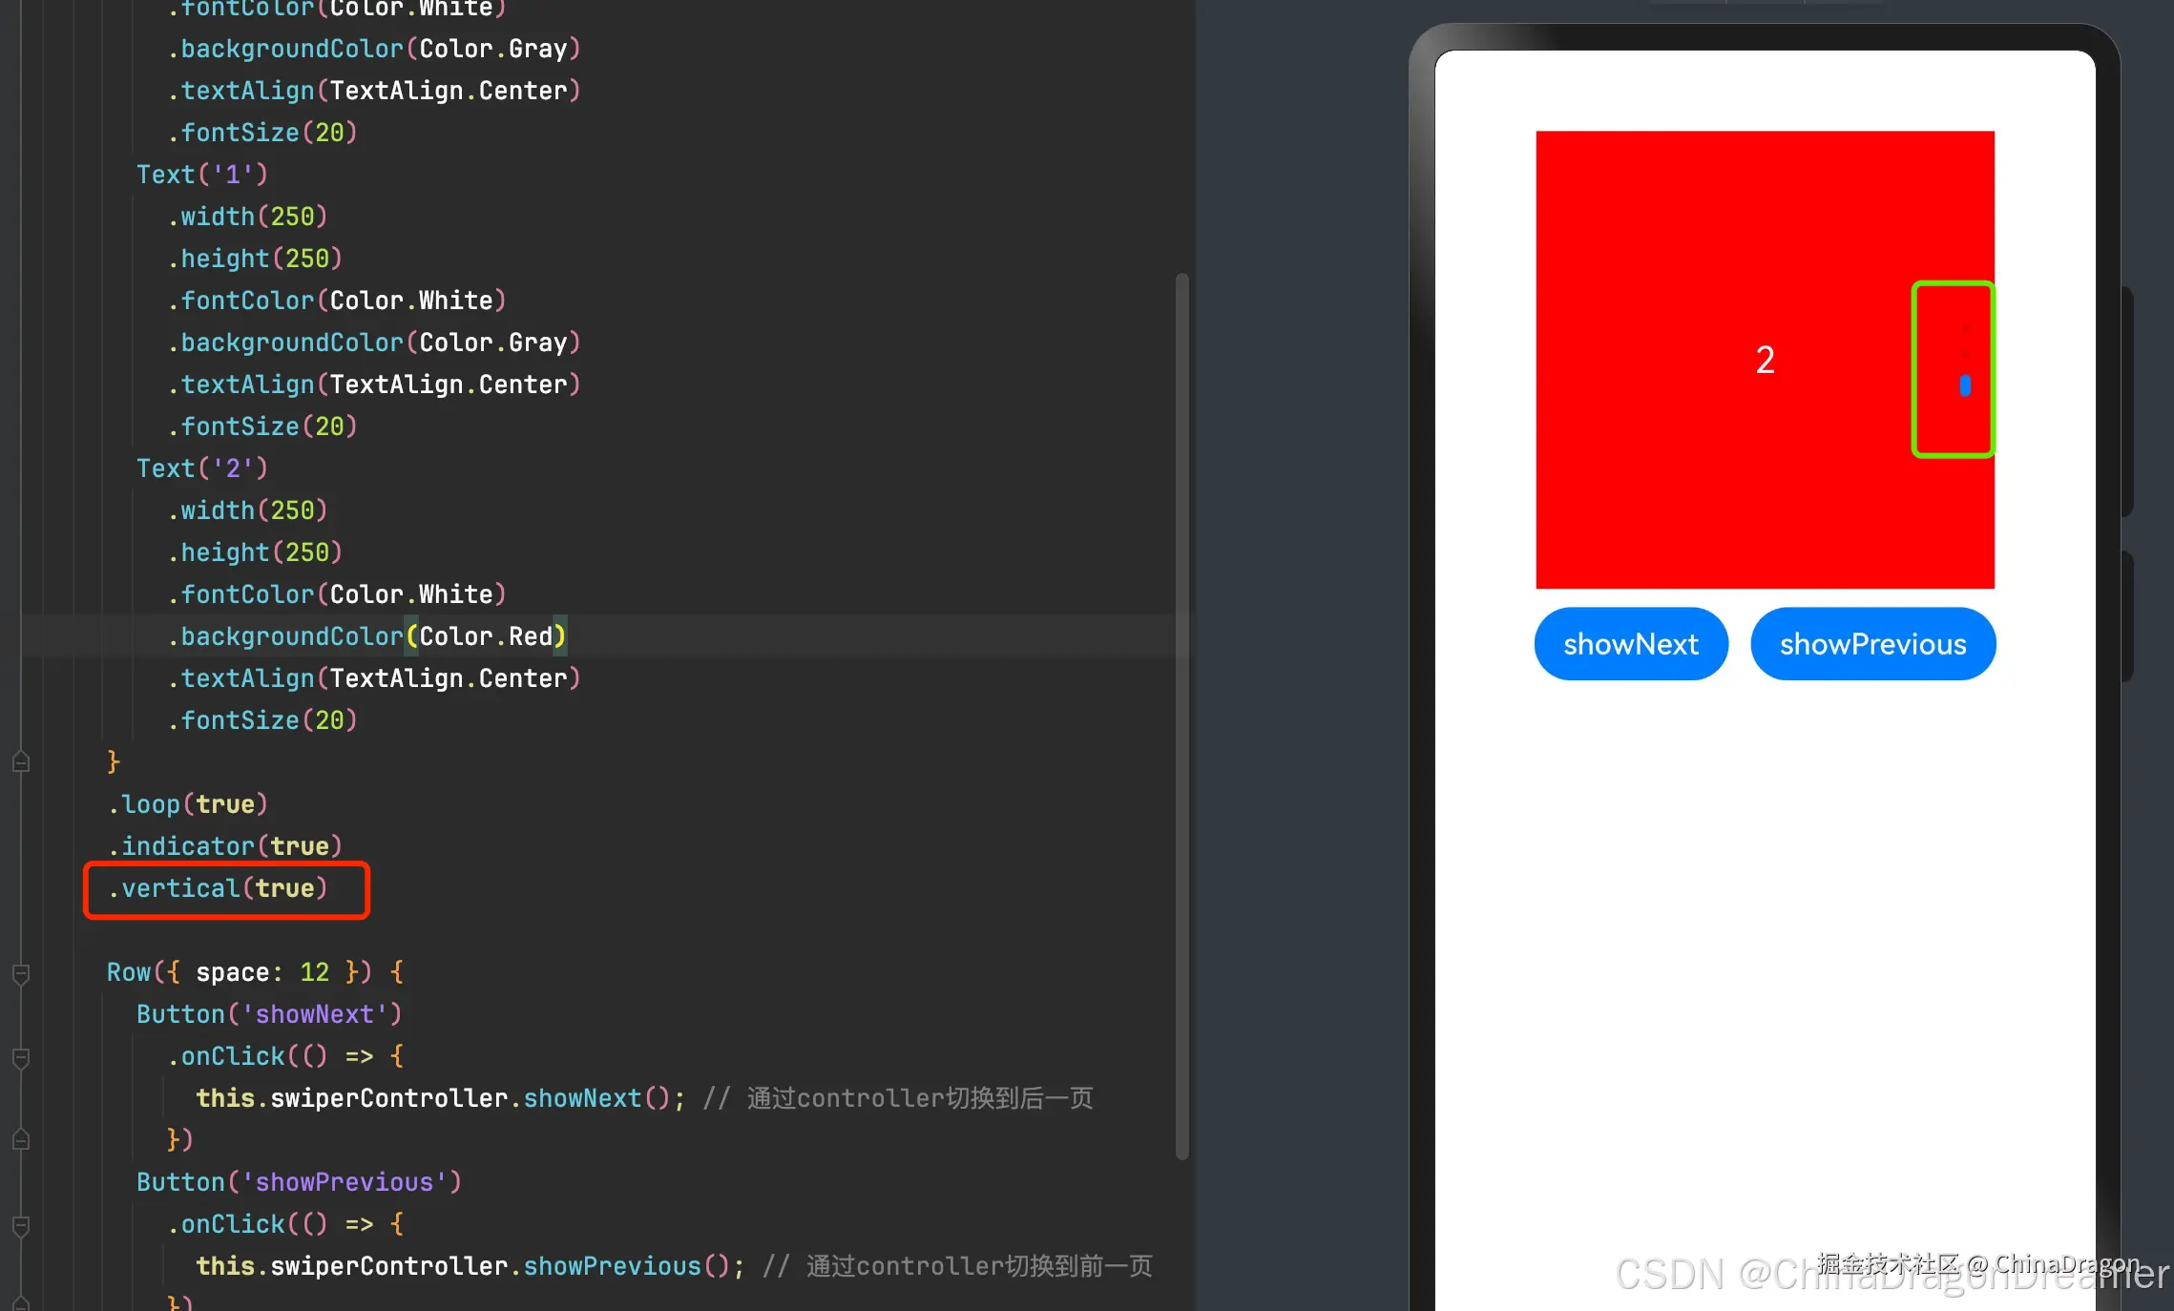
Task: Place cursor on .indicator(true) line
Action: [x=224, y=846]
